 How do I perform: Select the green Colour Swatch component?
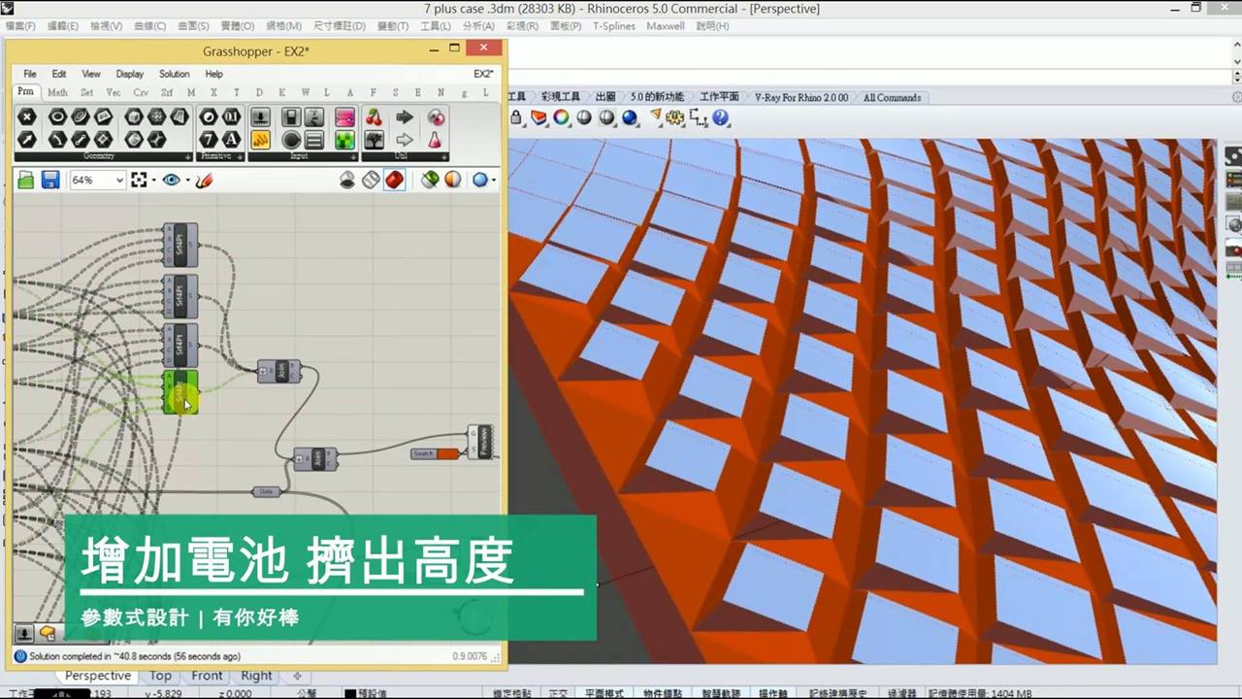click(x=344, y=140)
